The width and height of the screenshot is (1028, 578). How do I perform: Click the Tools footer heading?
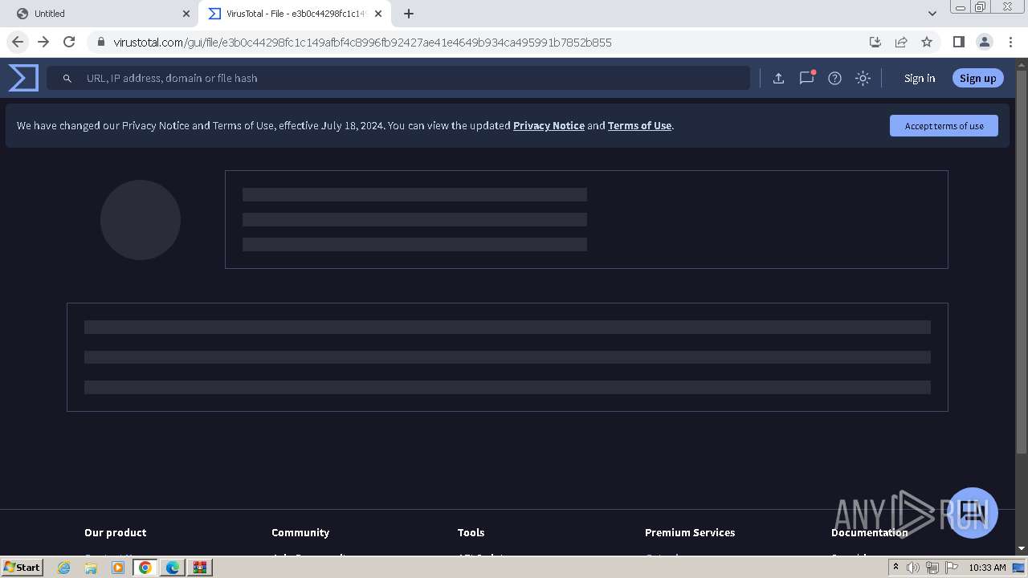[x=471, y=532]
